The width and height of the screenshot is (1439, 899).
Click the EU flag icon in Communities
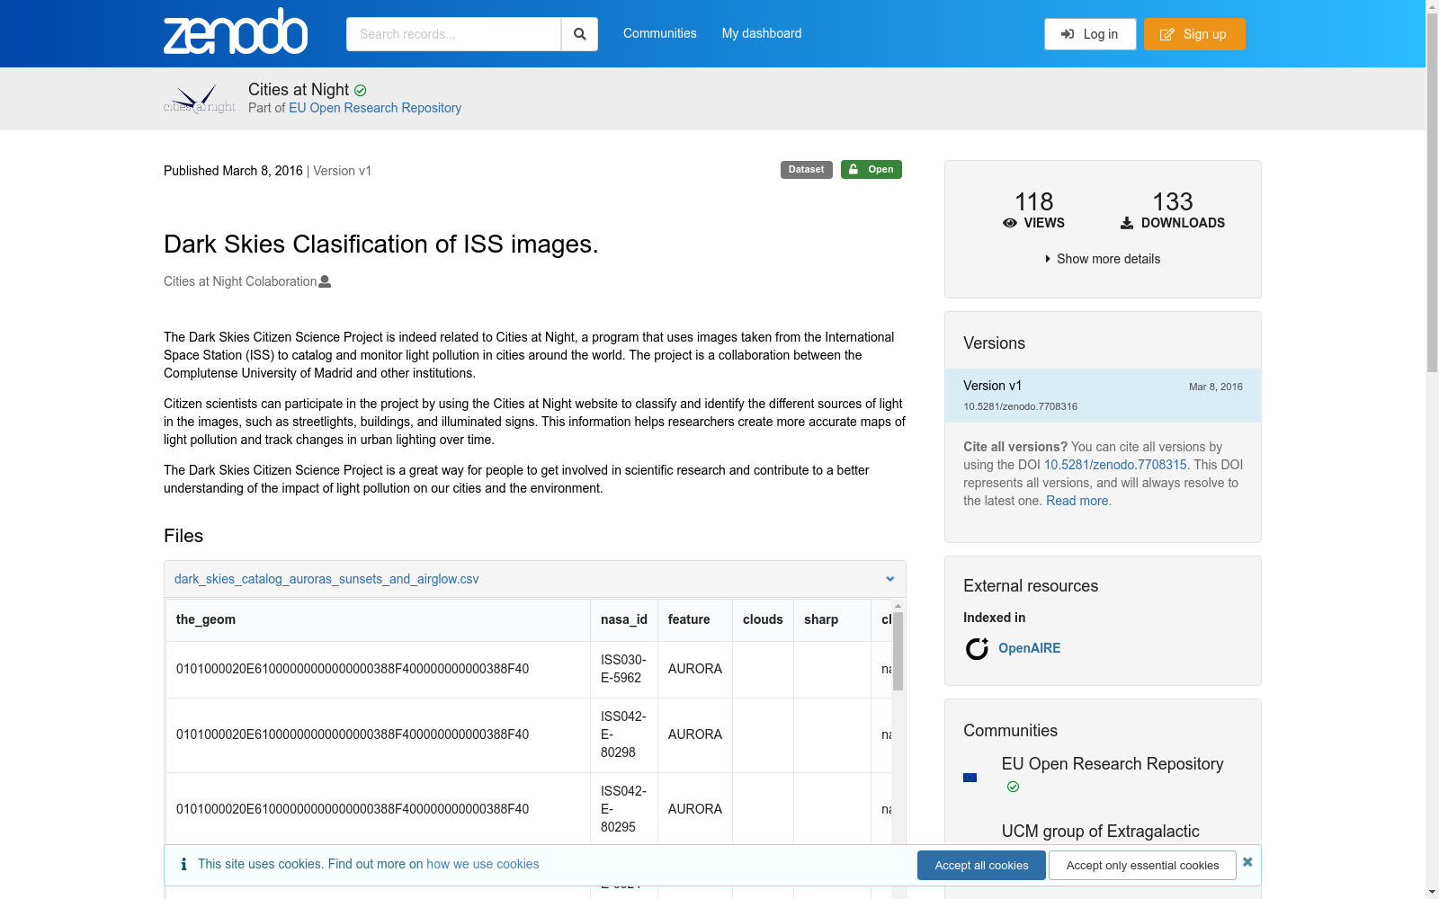pos(970,778)
